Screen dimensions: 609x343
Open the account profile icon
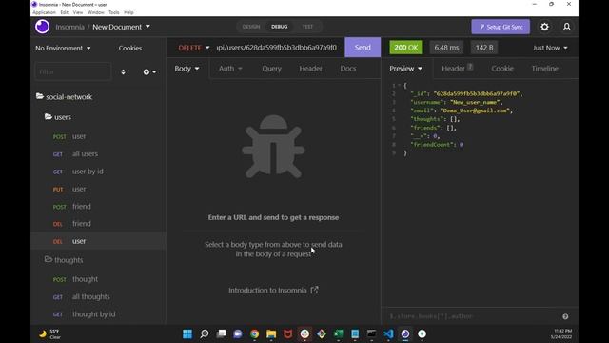click(567, 27)
